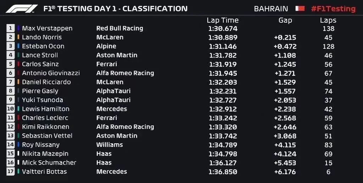363x183 pixels.
Task: Click the Gap column header
Action: [285, 20]
